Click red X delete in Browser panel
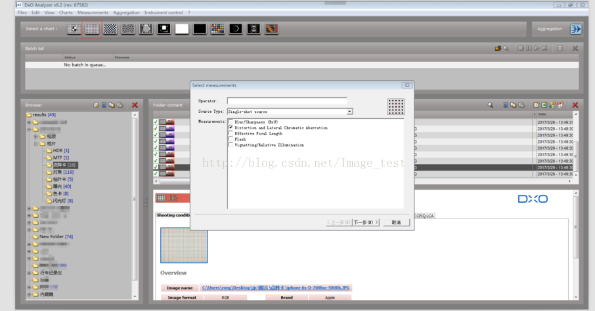The image size is (595, 311). [135, 105]
